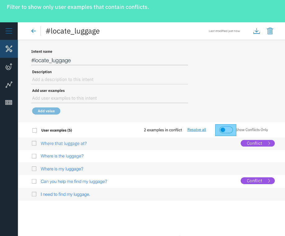The image size is (285, 236).
Task: Tick checkbox for 'Where that luggage at?'
Action: point(34,143)
